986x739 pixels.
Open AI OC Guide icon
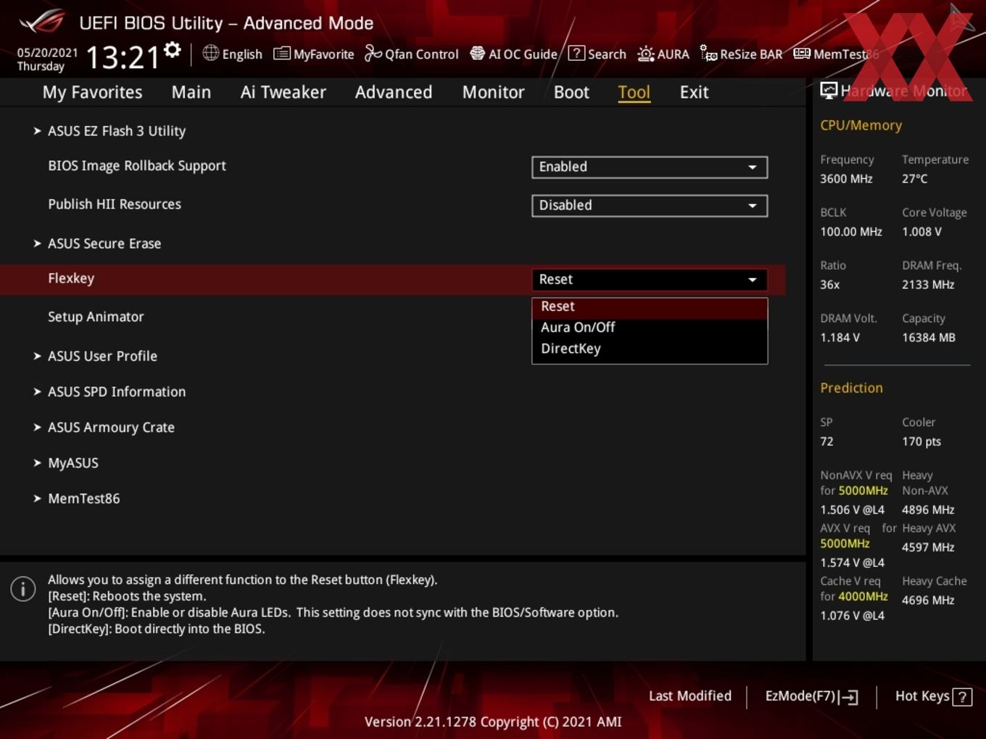[477, 53]
